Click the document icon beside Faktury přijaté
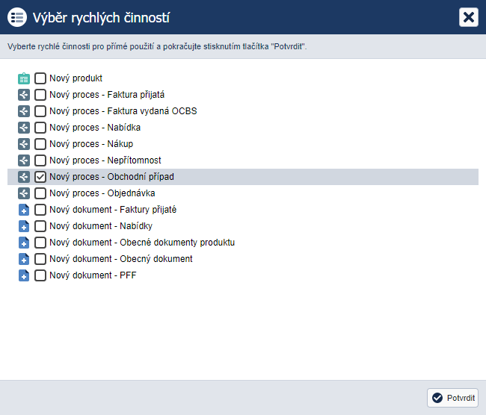 [24, 210]
